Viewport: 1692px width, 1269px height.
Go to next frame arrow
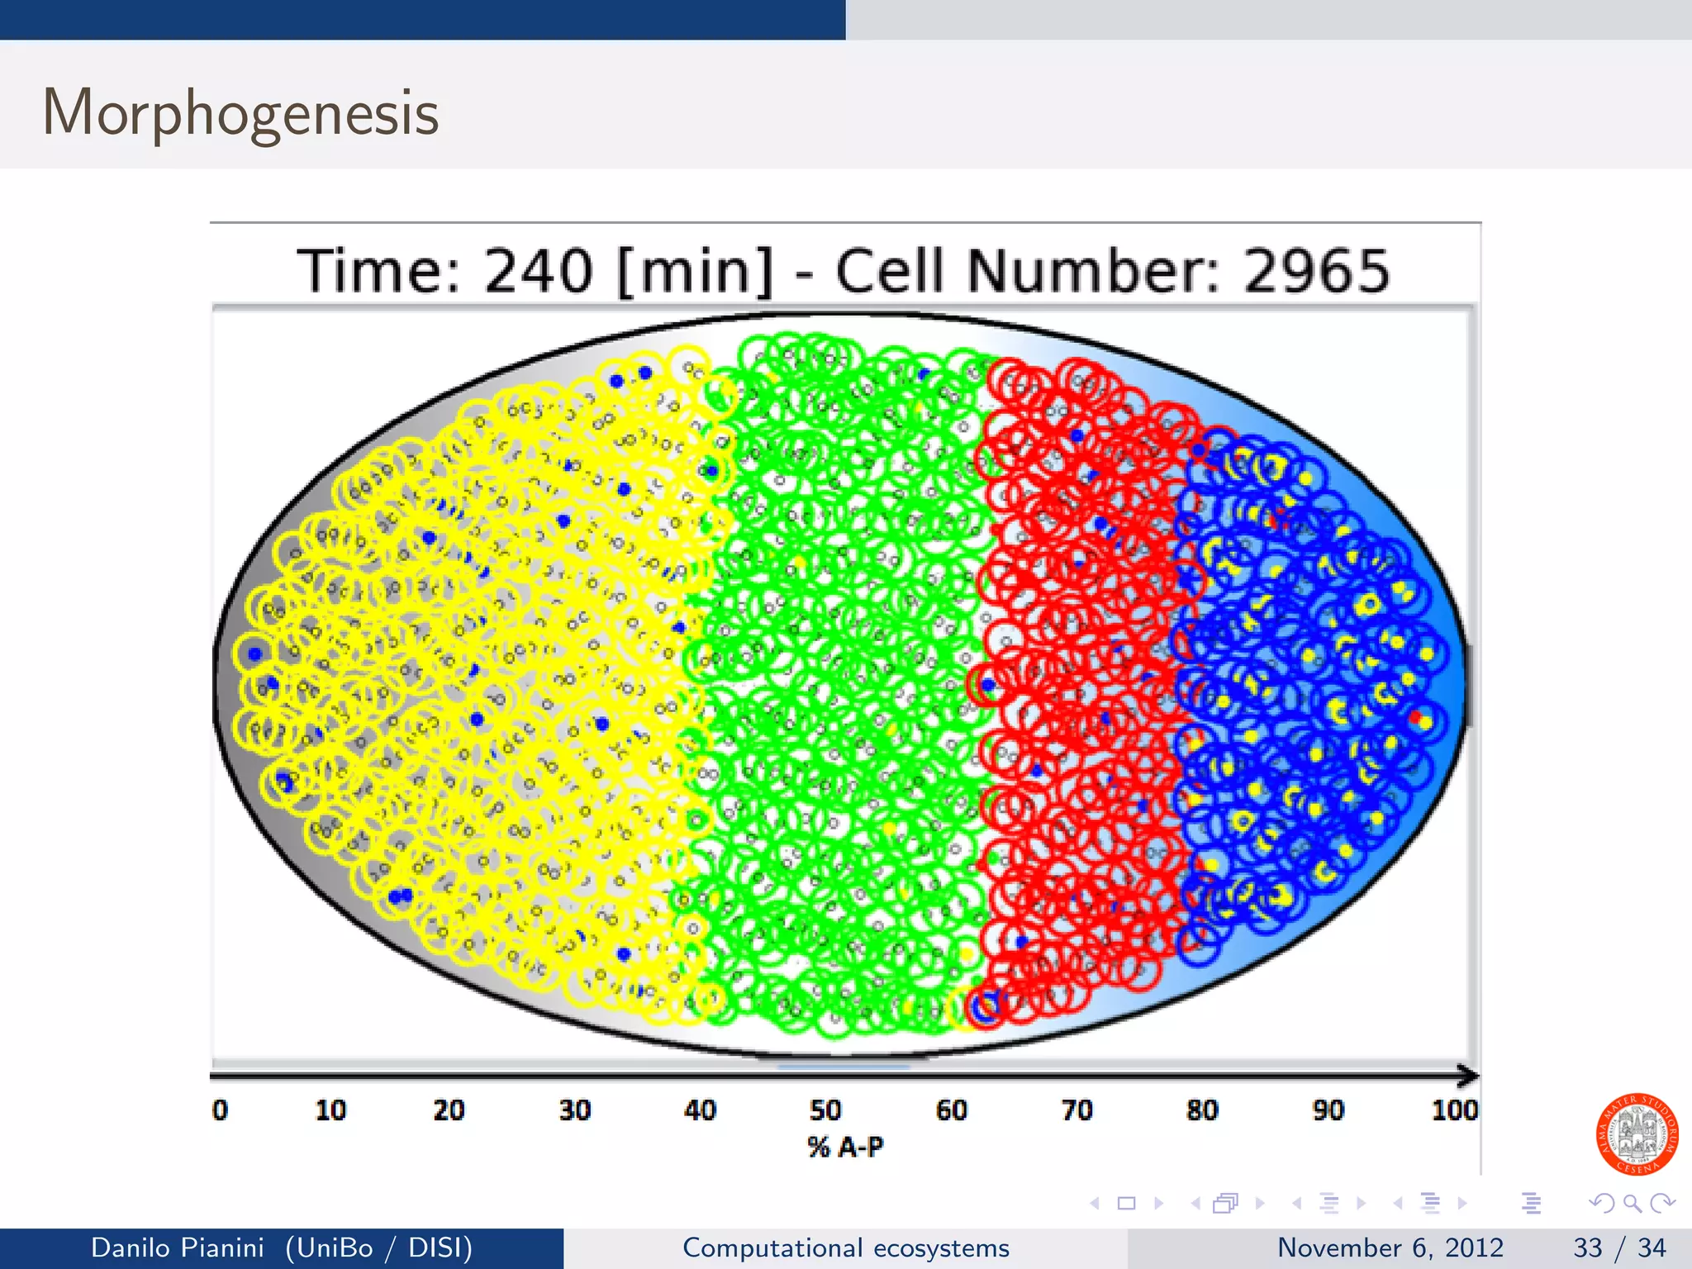pyautogui.click(x=1259, y=1204)
